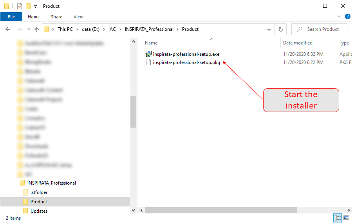Close the Product window

[343, 6]
